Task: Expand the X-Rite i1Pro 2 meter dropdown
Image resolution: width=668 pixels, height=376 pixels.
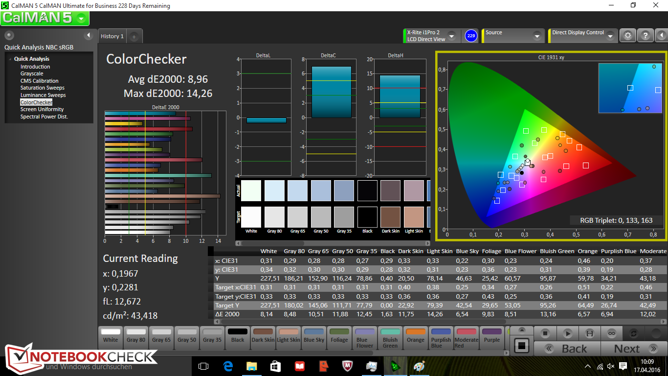Action: 451,36
